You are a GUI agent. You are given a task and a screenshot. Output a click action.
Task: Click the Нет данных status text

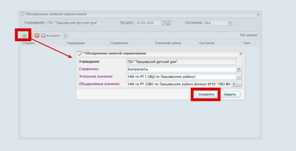coord(249,35)
